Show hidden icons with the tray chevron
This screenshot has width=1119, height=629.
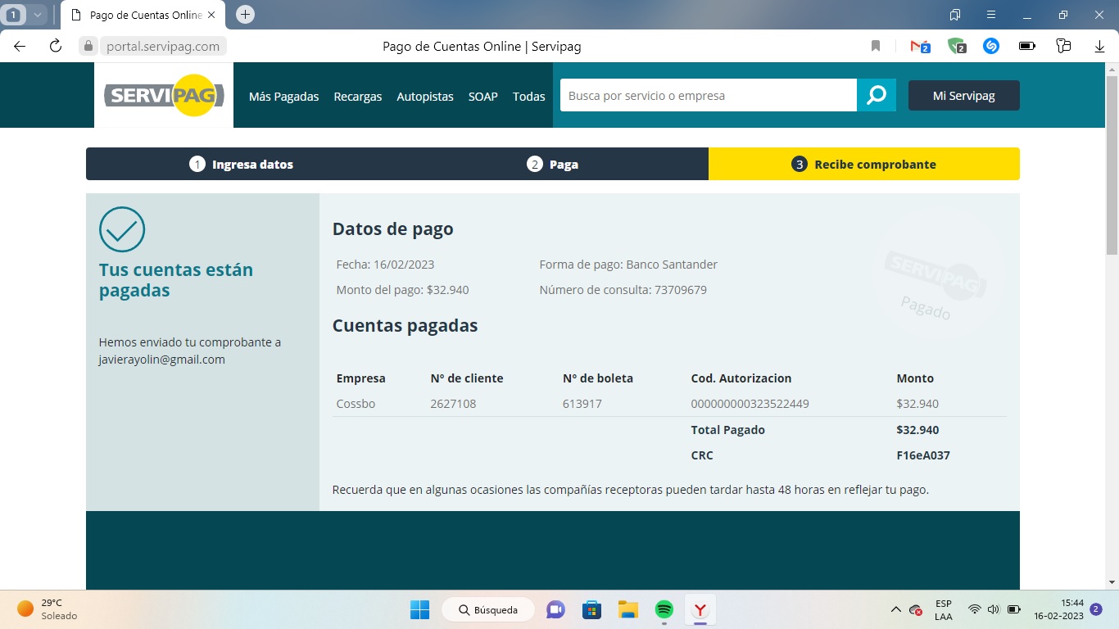[895, 609]
